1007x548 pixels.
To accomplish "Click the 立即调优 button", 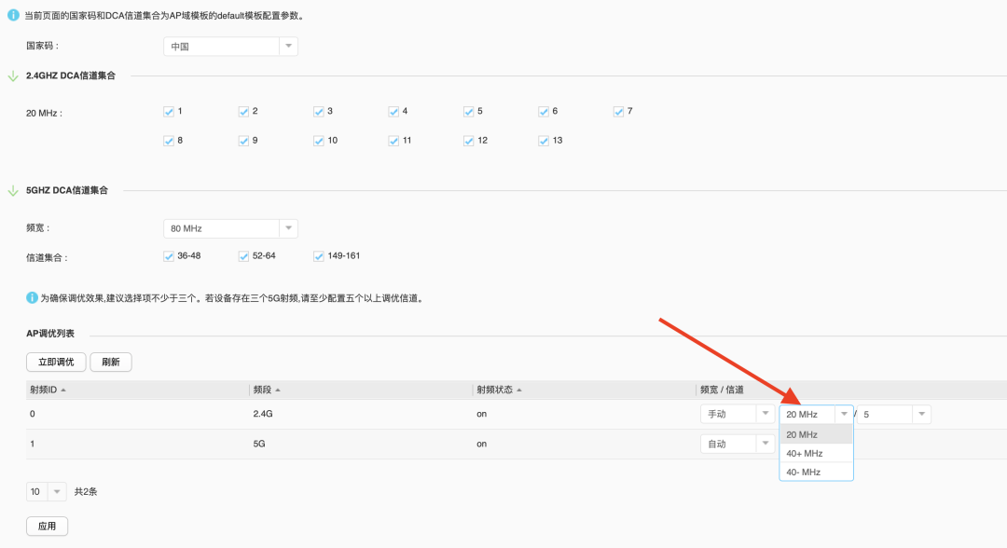I will pyautogui.click(x=56, y=362).
